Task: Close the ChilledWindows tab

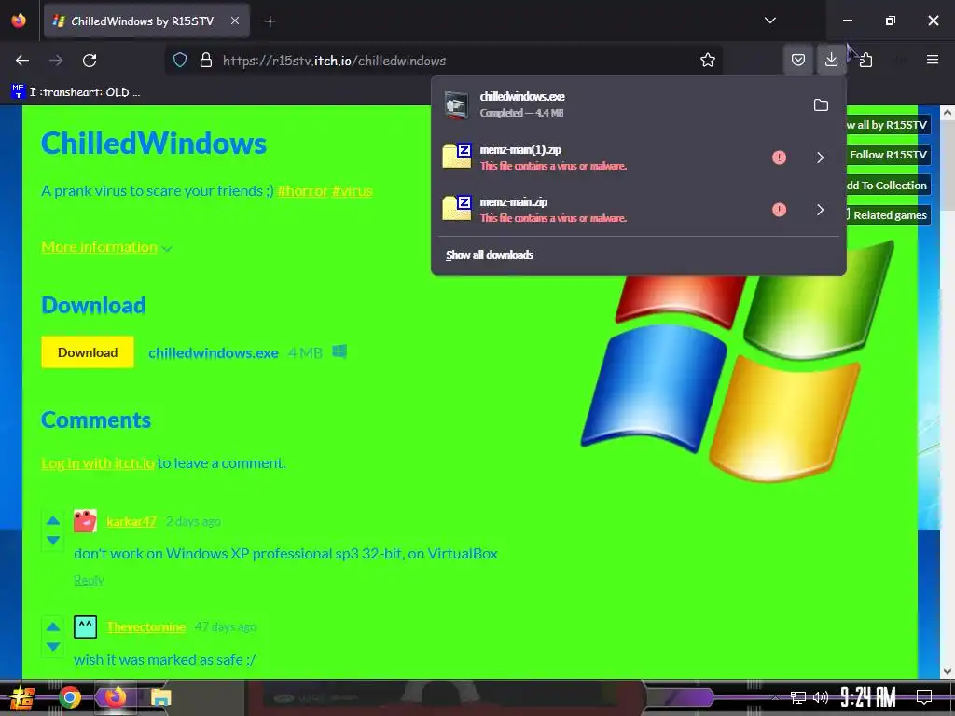Action: (234, 21)
